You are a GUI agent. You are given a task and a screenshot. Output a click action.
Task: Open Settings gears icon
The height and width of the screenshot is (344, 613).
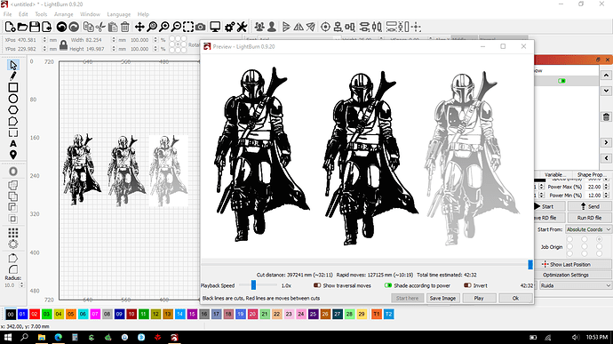coord(229,27)
